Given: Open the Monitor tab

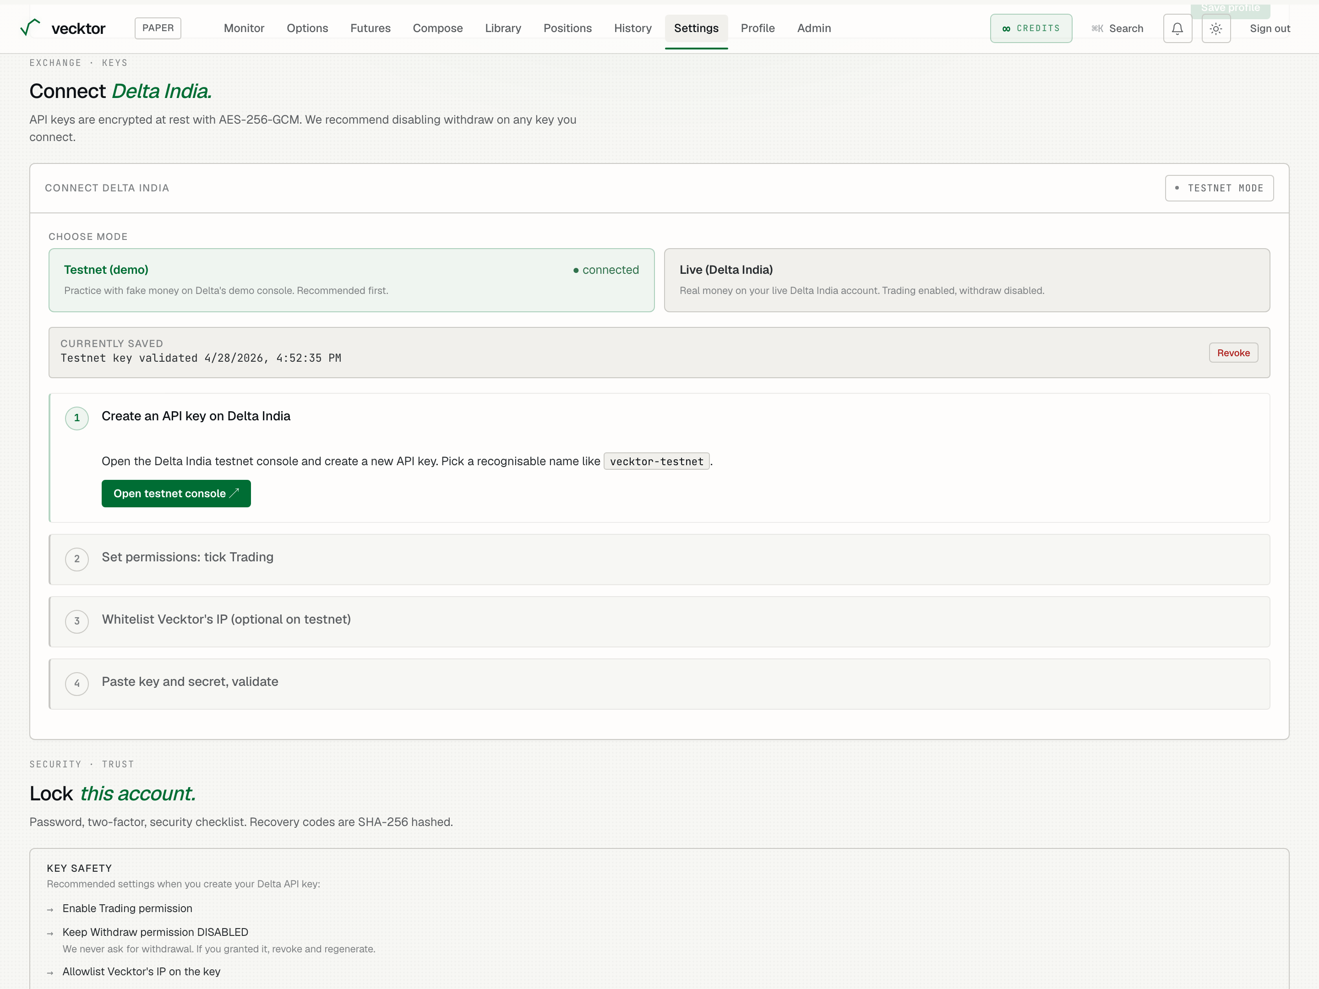Looking at the screenshot, I should (x=244, y=28).
